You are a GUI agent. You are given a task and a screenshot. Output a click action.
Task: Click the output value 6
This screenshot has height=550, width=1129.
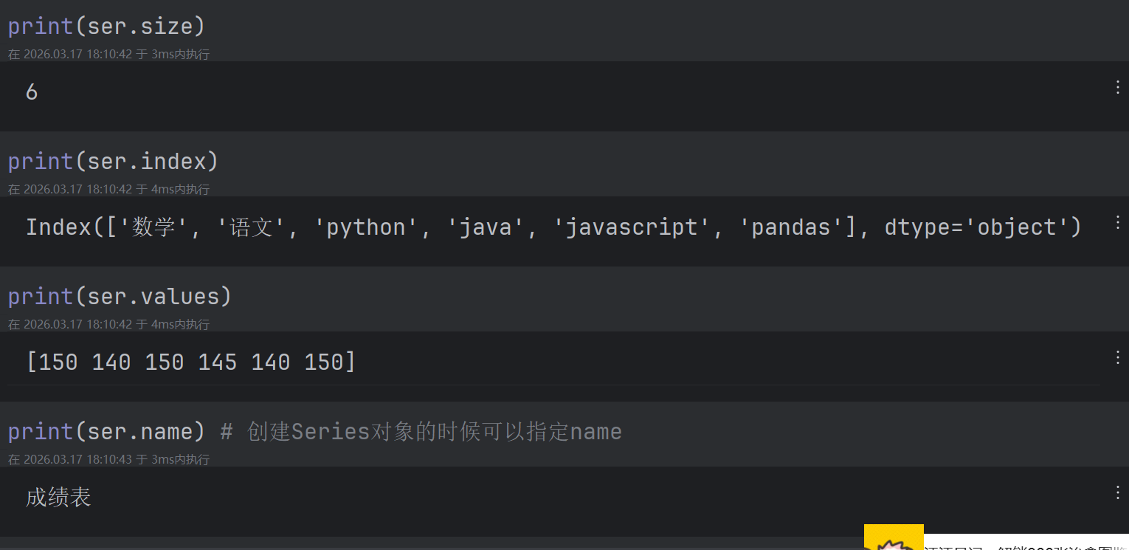click(32, 92)
